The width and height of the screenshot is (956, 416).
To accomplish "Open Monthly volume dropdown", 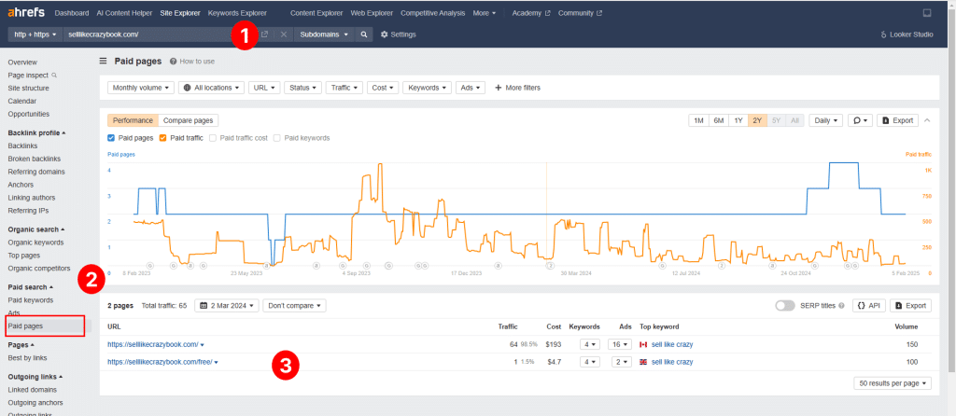I will click(x=141, y=88).
